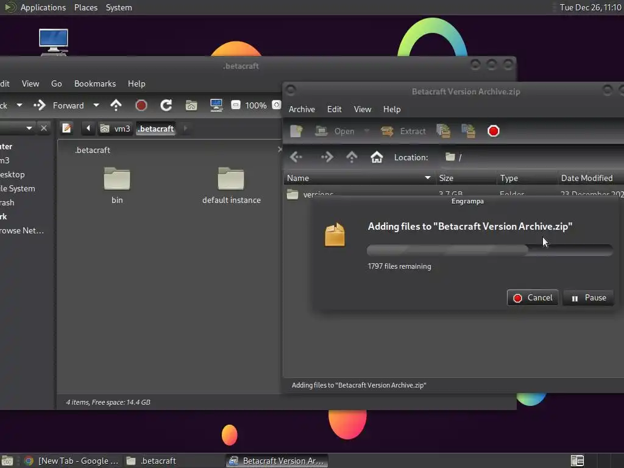
Task: Open the Bookmarks menu
Action: tap(94, 83)
